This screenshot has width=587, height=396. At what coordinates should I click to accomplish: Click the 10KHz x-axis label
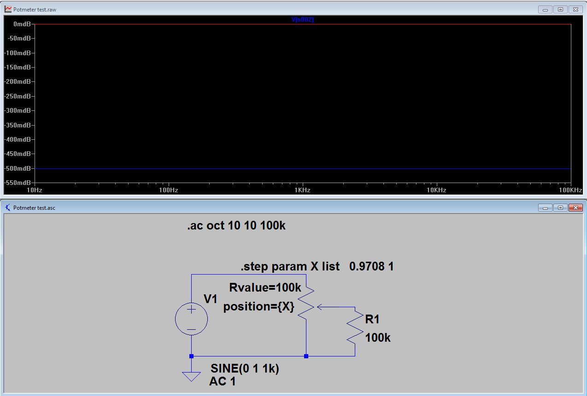coord(436,190)
